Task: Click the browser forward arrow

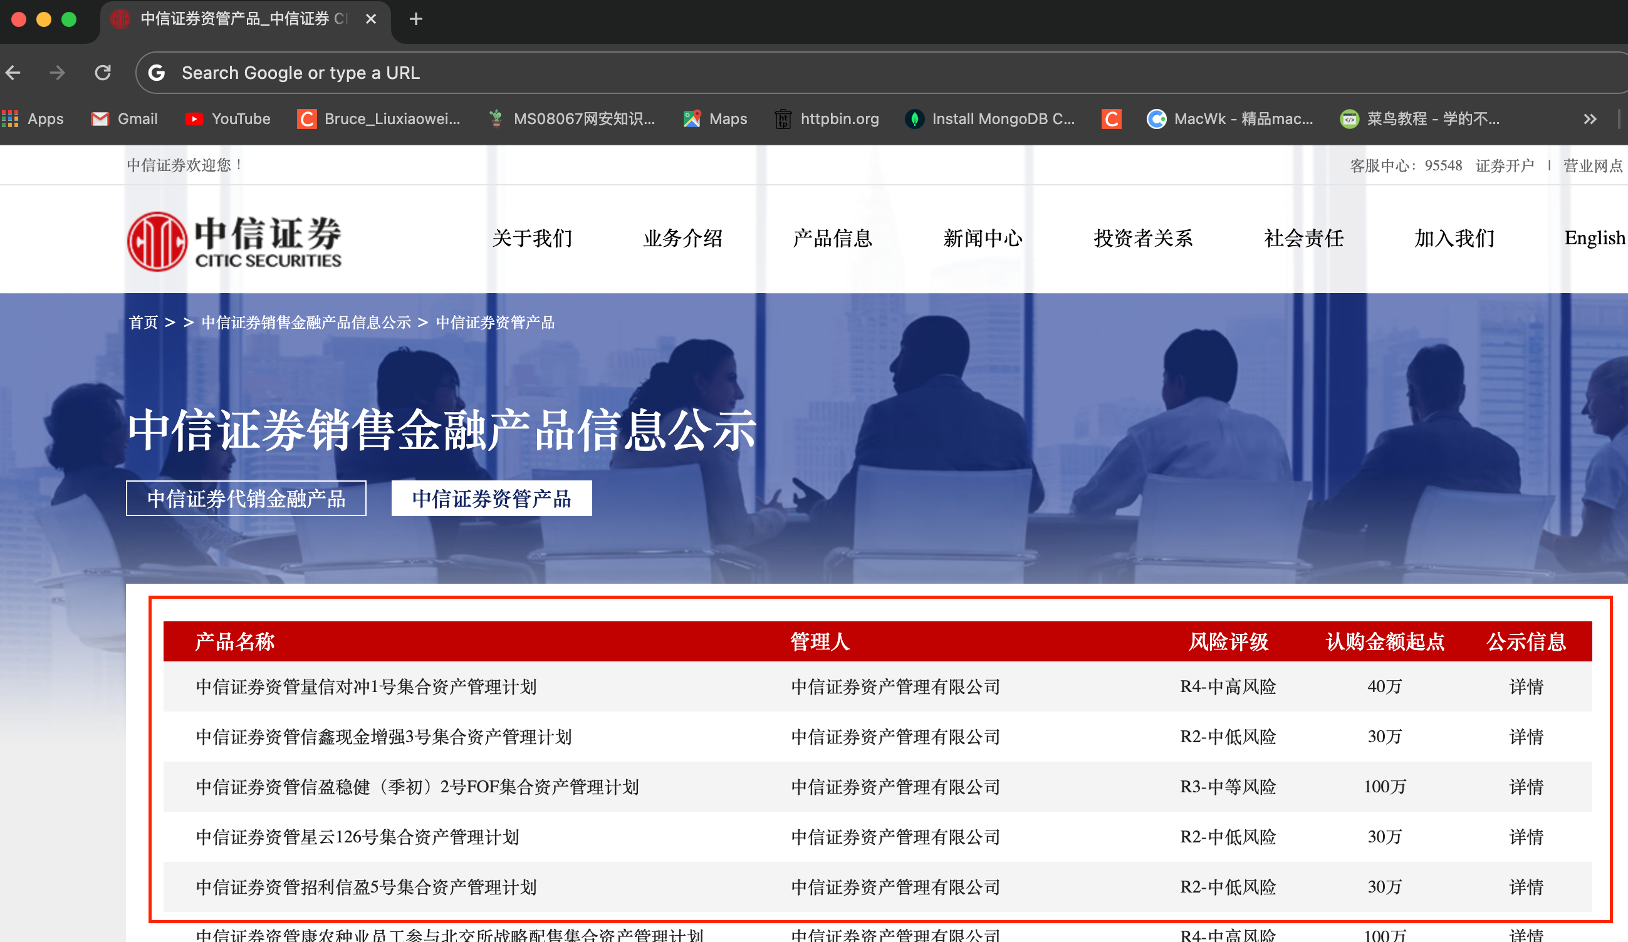Action: click(x=58, y=72)
